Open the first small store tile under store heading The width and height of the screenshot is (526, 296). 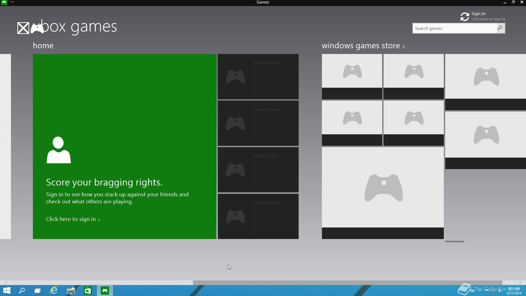pyautogui.click(x=352, y=76)
